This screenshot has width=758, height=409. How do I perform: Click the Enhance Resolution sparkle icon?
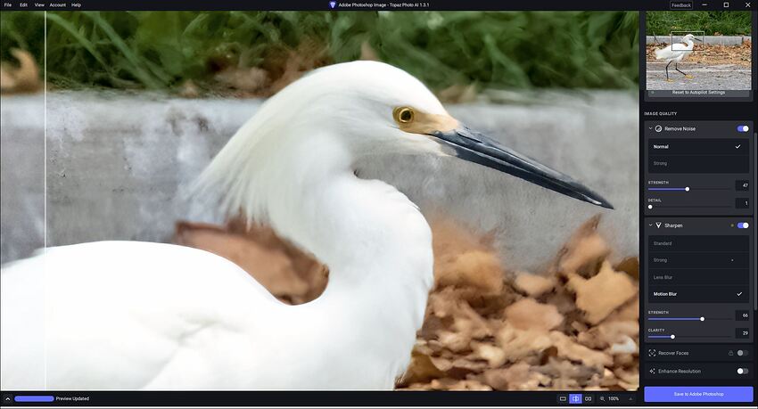coord(653,371)
